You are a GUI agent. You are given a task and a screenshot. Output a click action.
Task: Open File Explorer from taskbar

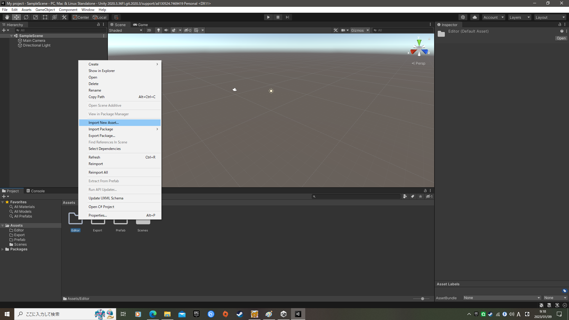(167, 314)
